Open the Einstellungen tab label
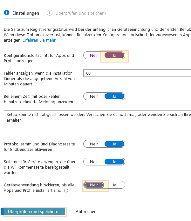The image size is (191, 221). click(26, 13)
